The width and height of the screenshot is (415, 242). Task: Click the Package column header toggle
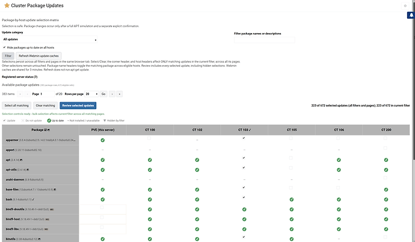[40, 130]
